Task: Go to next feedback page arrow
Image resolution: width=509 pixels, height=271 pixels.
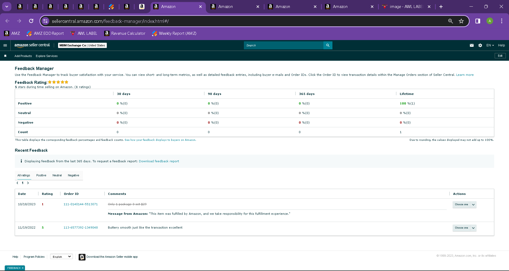Action: [x=28, y=183]
